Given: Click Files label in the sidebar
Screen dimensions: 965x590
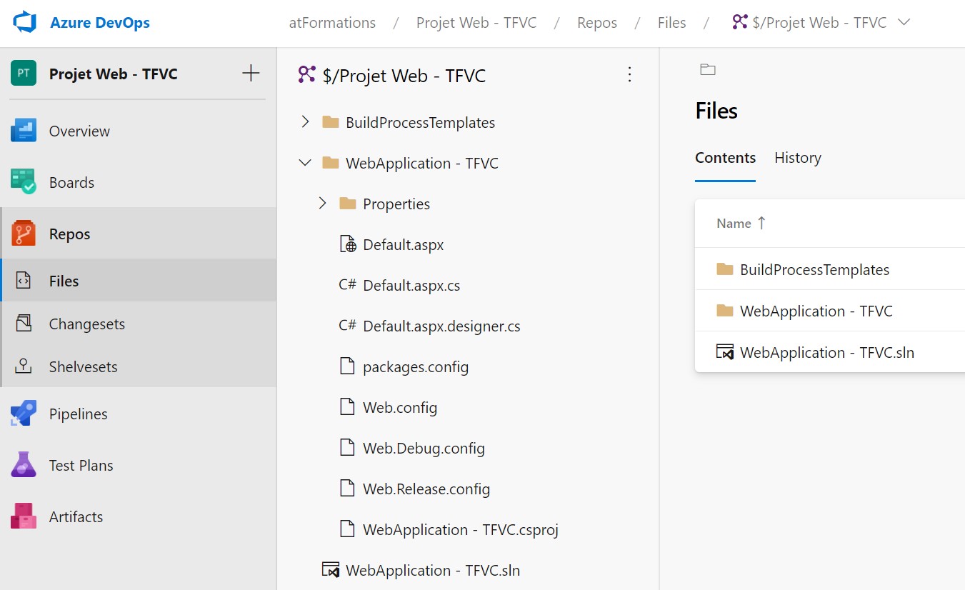Looking at the screenshot, I should tap(64, 281).
